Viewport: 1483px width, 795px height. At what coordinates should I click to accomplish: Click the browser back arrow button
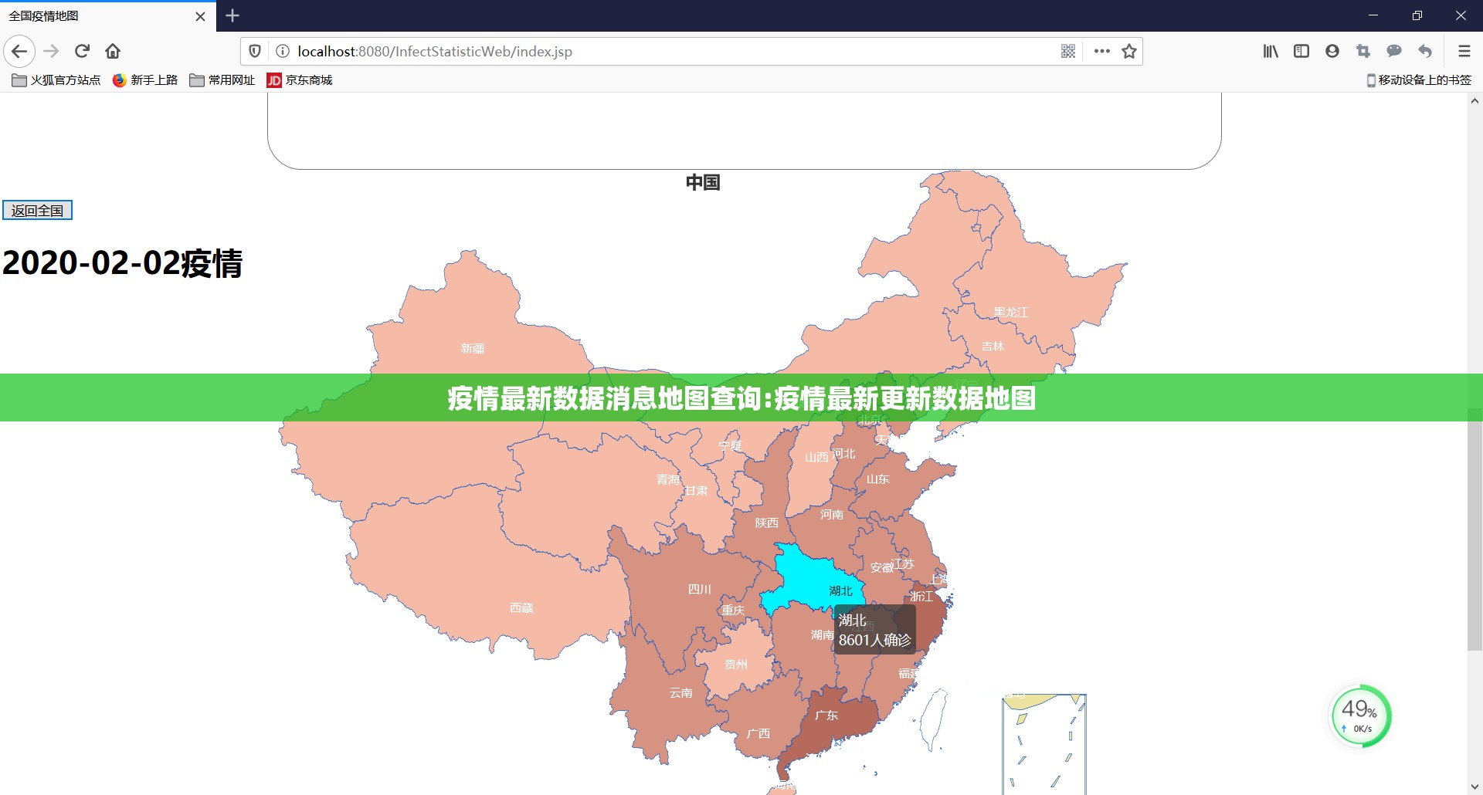point(19,52)
